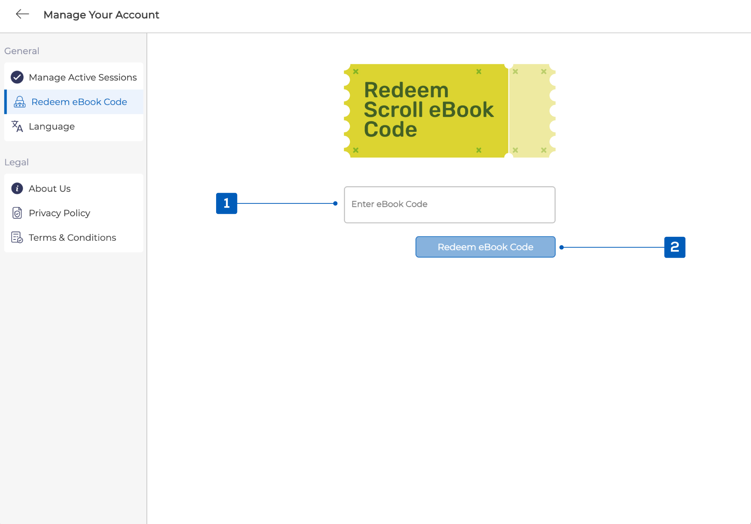Image resolution: width=751 pixels, height=524 pixels.
Task: Click the Redeem eBook Code lock icon
Action: 20,102
